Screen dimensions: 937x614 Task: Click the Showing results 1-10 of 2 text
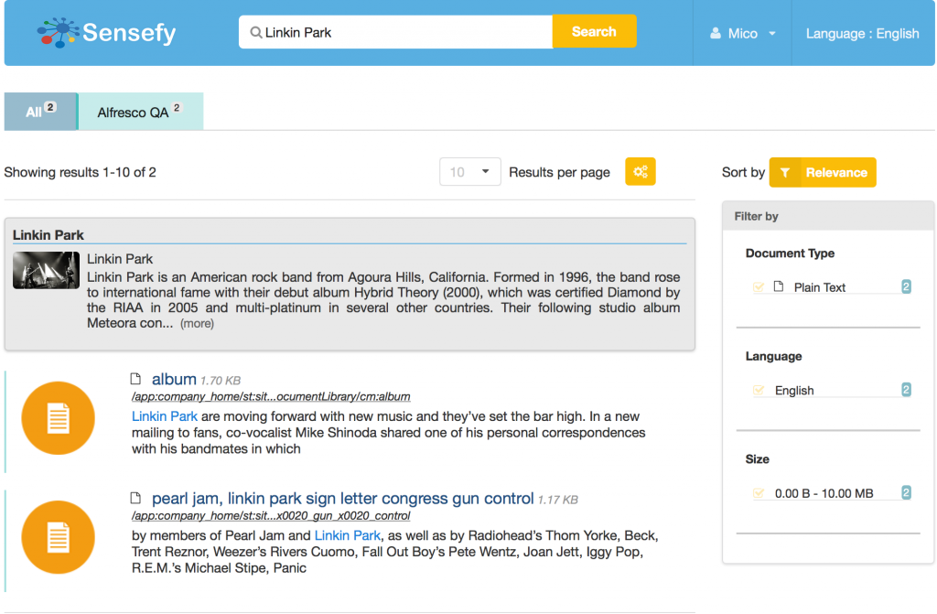point(81,172)
